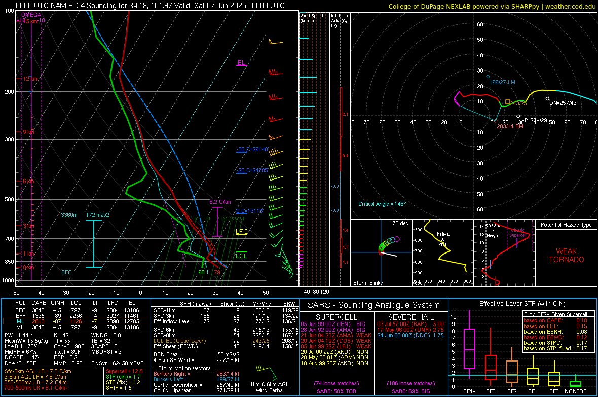Click the 'Eff Inflow Layer' row in SRH table
The image size is (598, 397).
coord(226,321)
